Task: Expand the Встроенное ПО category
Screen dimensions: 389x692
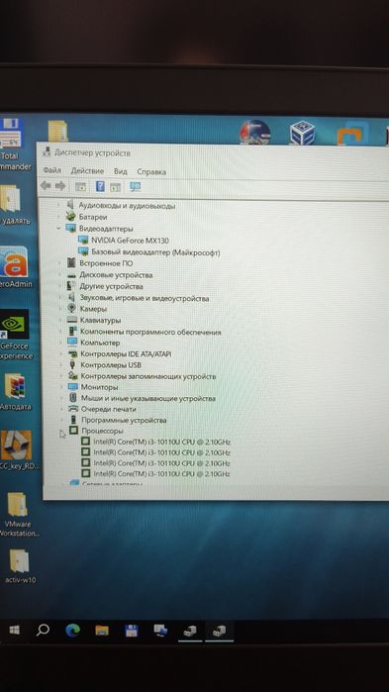Action: coord(59,263)
